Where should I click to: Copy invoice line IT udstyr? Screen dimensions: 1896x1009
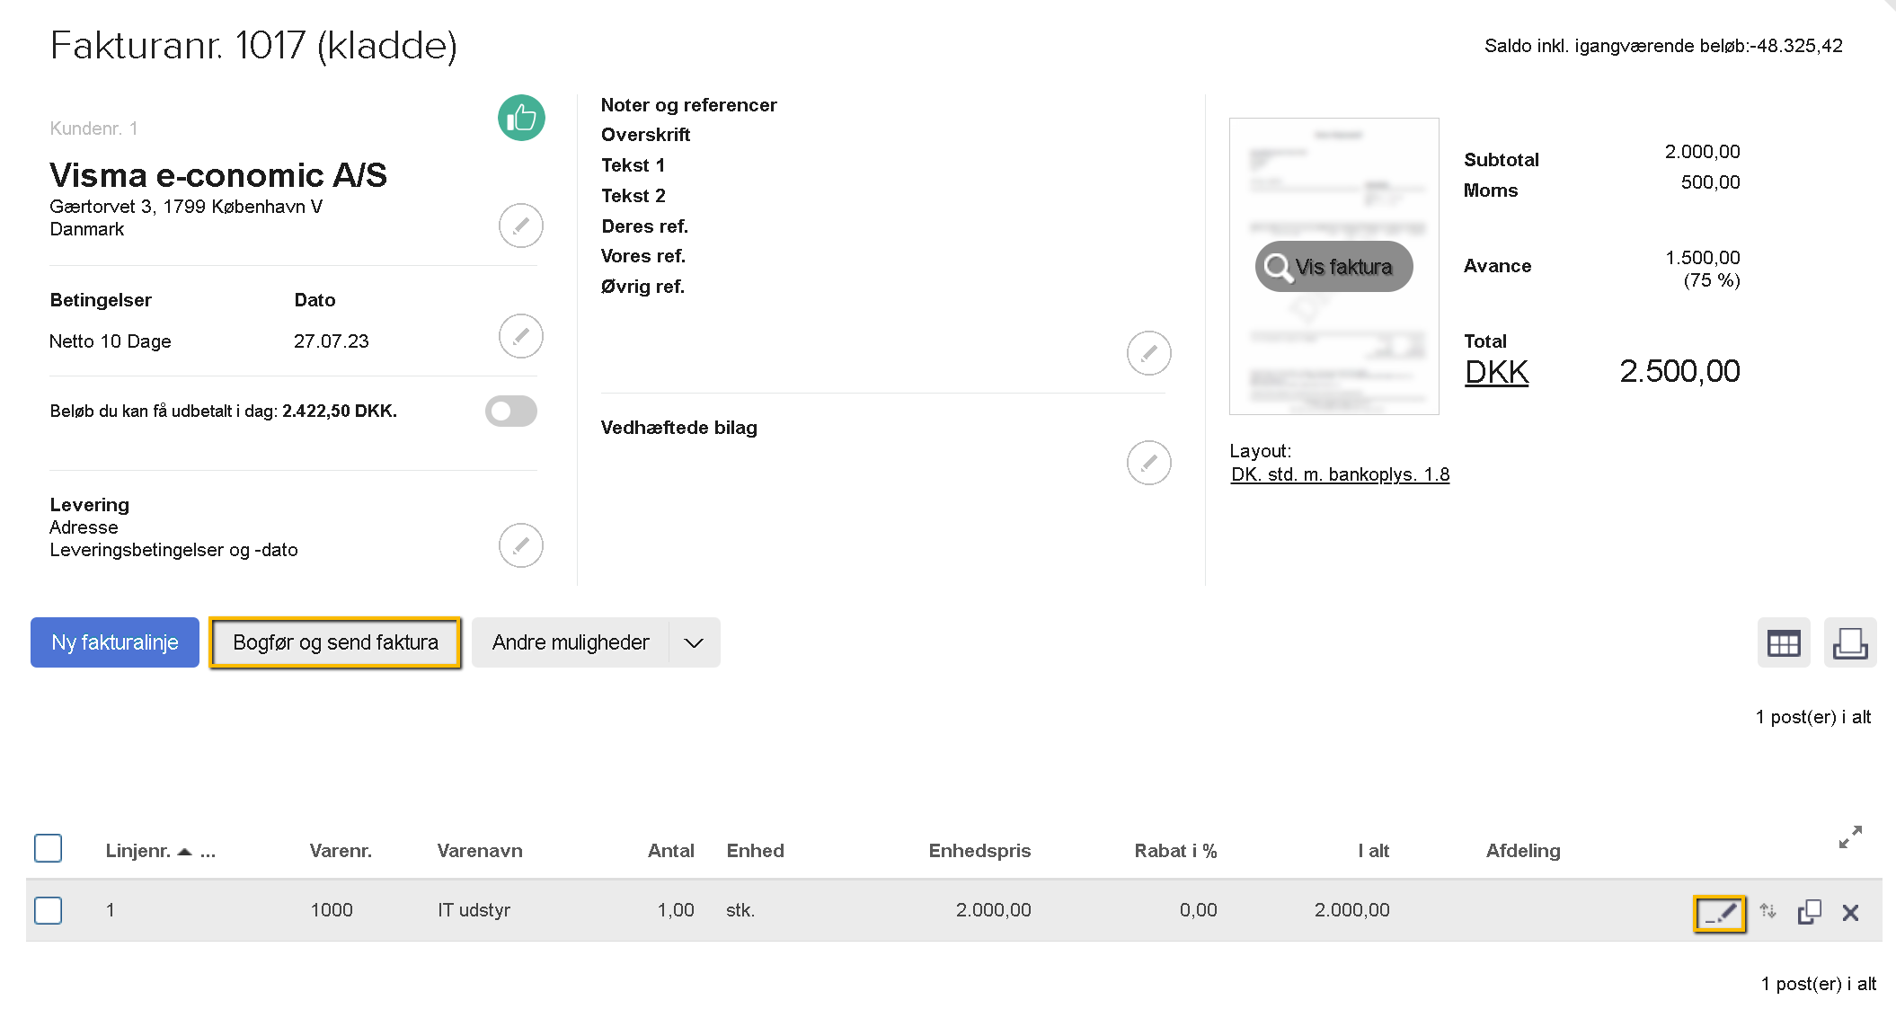coord(1809,912)
